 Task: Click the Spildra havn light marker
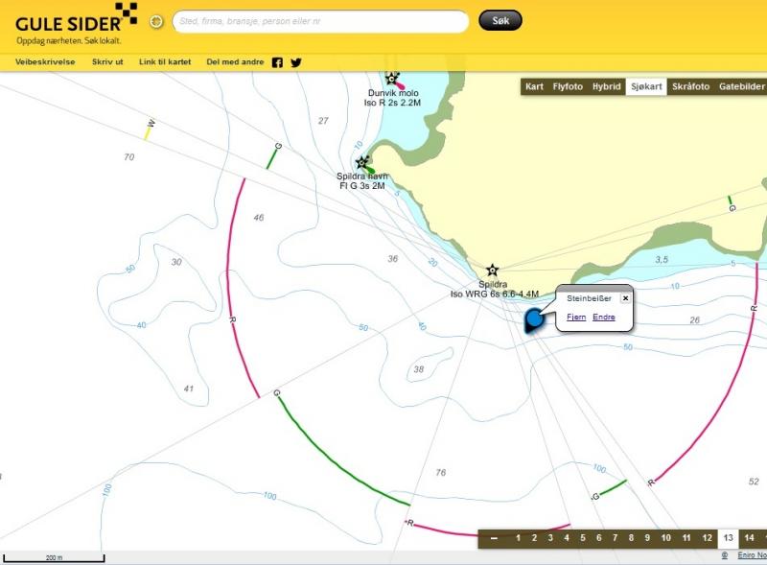[x=362, y=163]
